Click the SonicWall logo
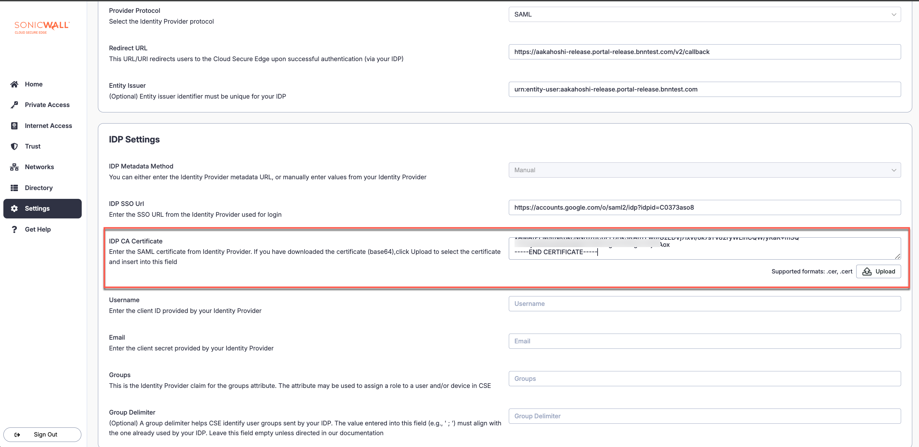Viewport: 919px width, 447px height. tap(42, 27)
